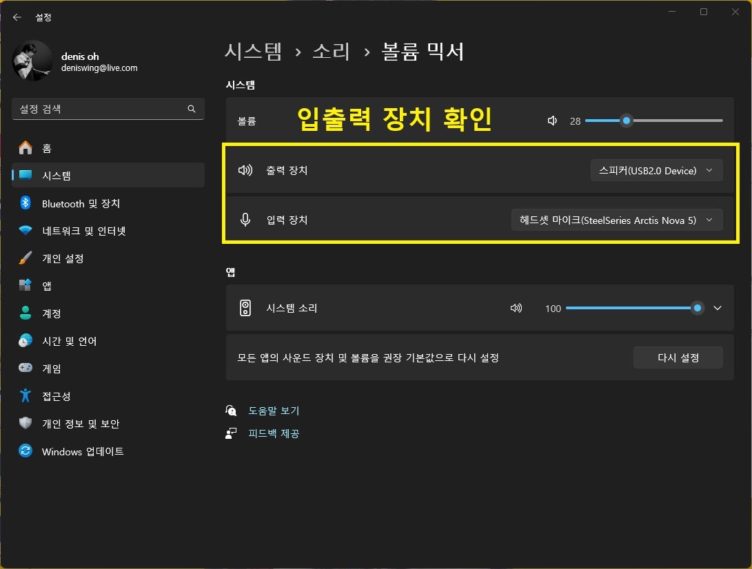
Task: Minimize the 설정 window
Action: pos(672,12)
